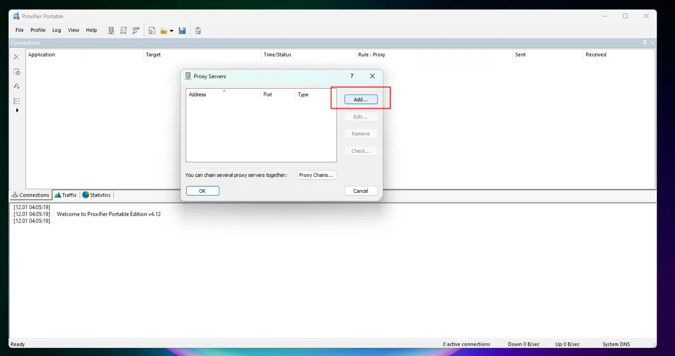This screenshot has width=675, height=356.
Task: Click the magnifier-plus icon in the sidebar
Action: 16,86
